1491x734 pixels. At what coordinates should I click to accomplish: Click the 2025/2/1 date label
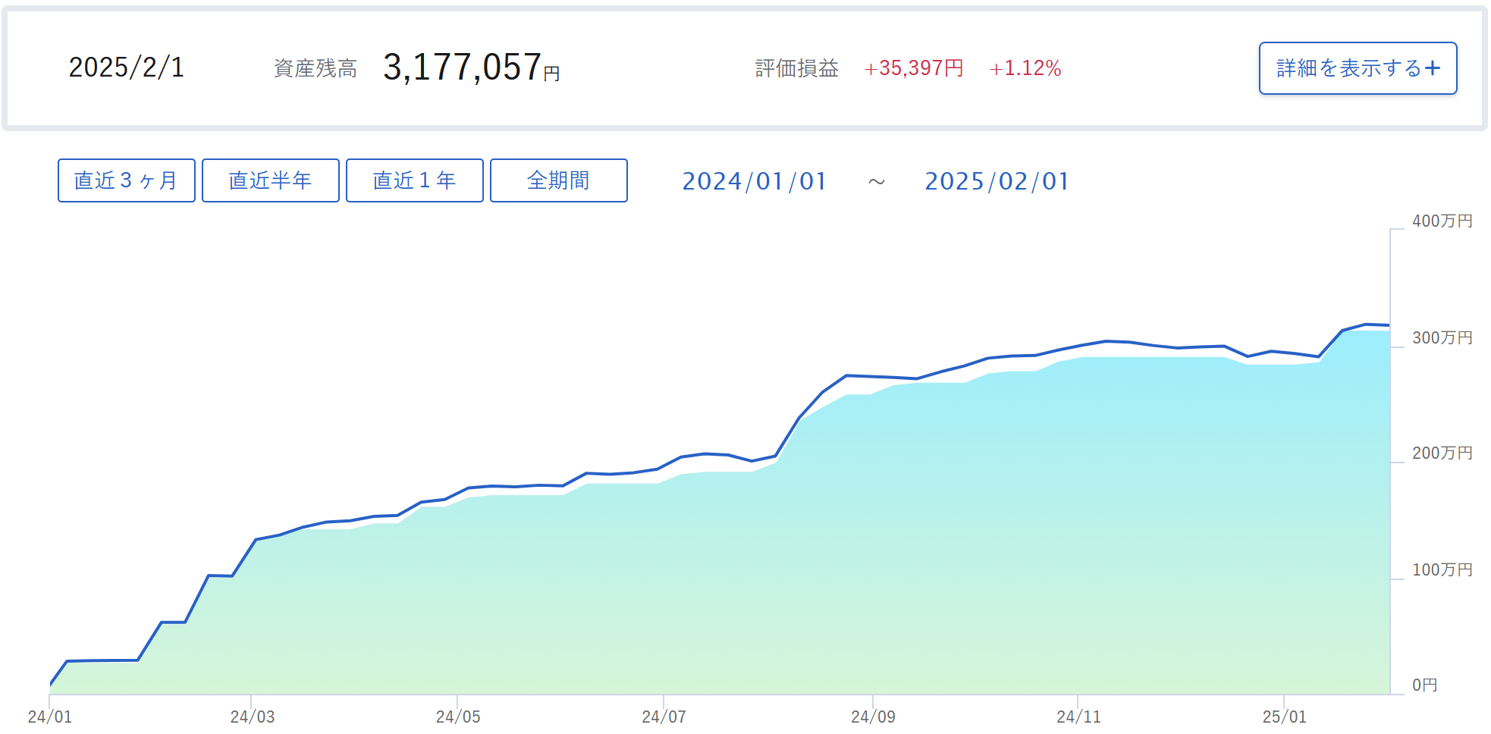pyautogui.click(x=127, y=67)
